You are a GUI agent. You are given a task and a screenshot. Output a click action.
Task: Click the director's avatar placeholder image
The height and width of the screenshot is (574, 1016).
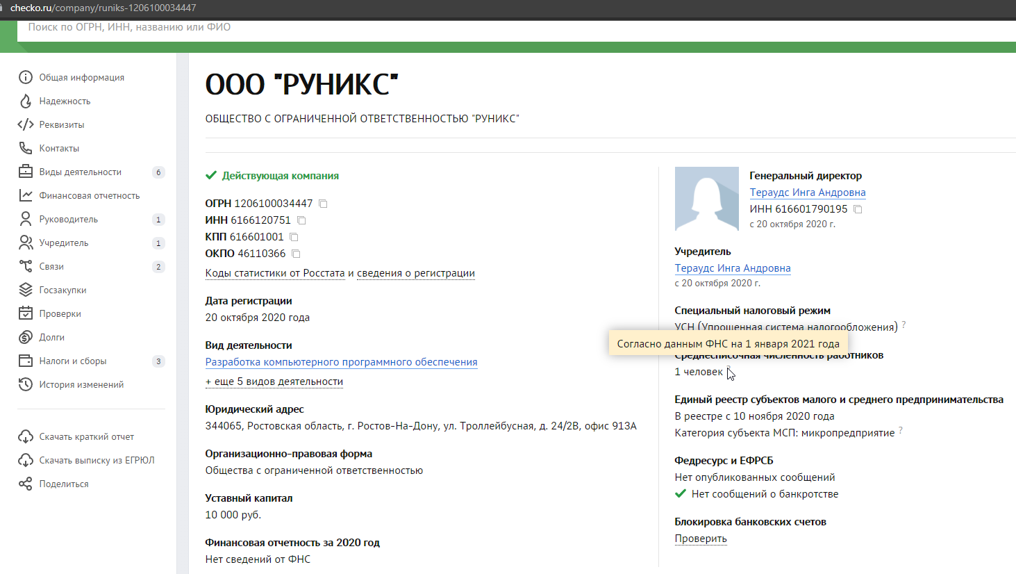tap(707, 199)
